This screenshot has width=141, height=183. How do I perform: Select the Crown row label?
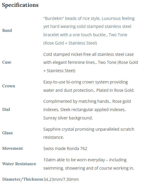coord(9,86)
